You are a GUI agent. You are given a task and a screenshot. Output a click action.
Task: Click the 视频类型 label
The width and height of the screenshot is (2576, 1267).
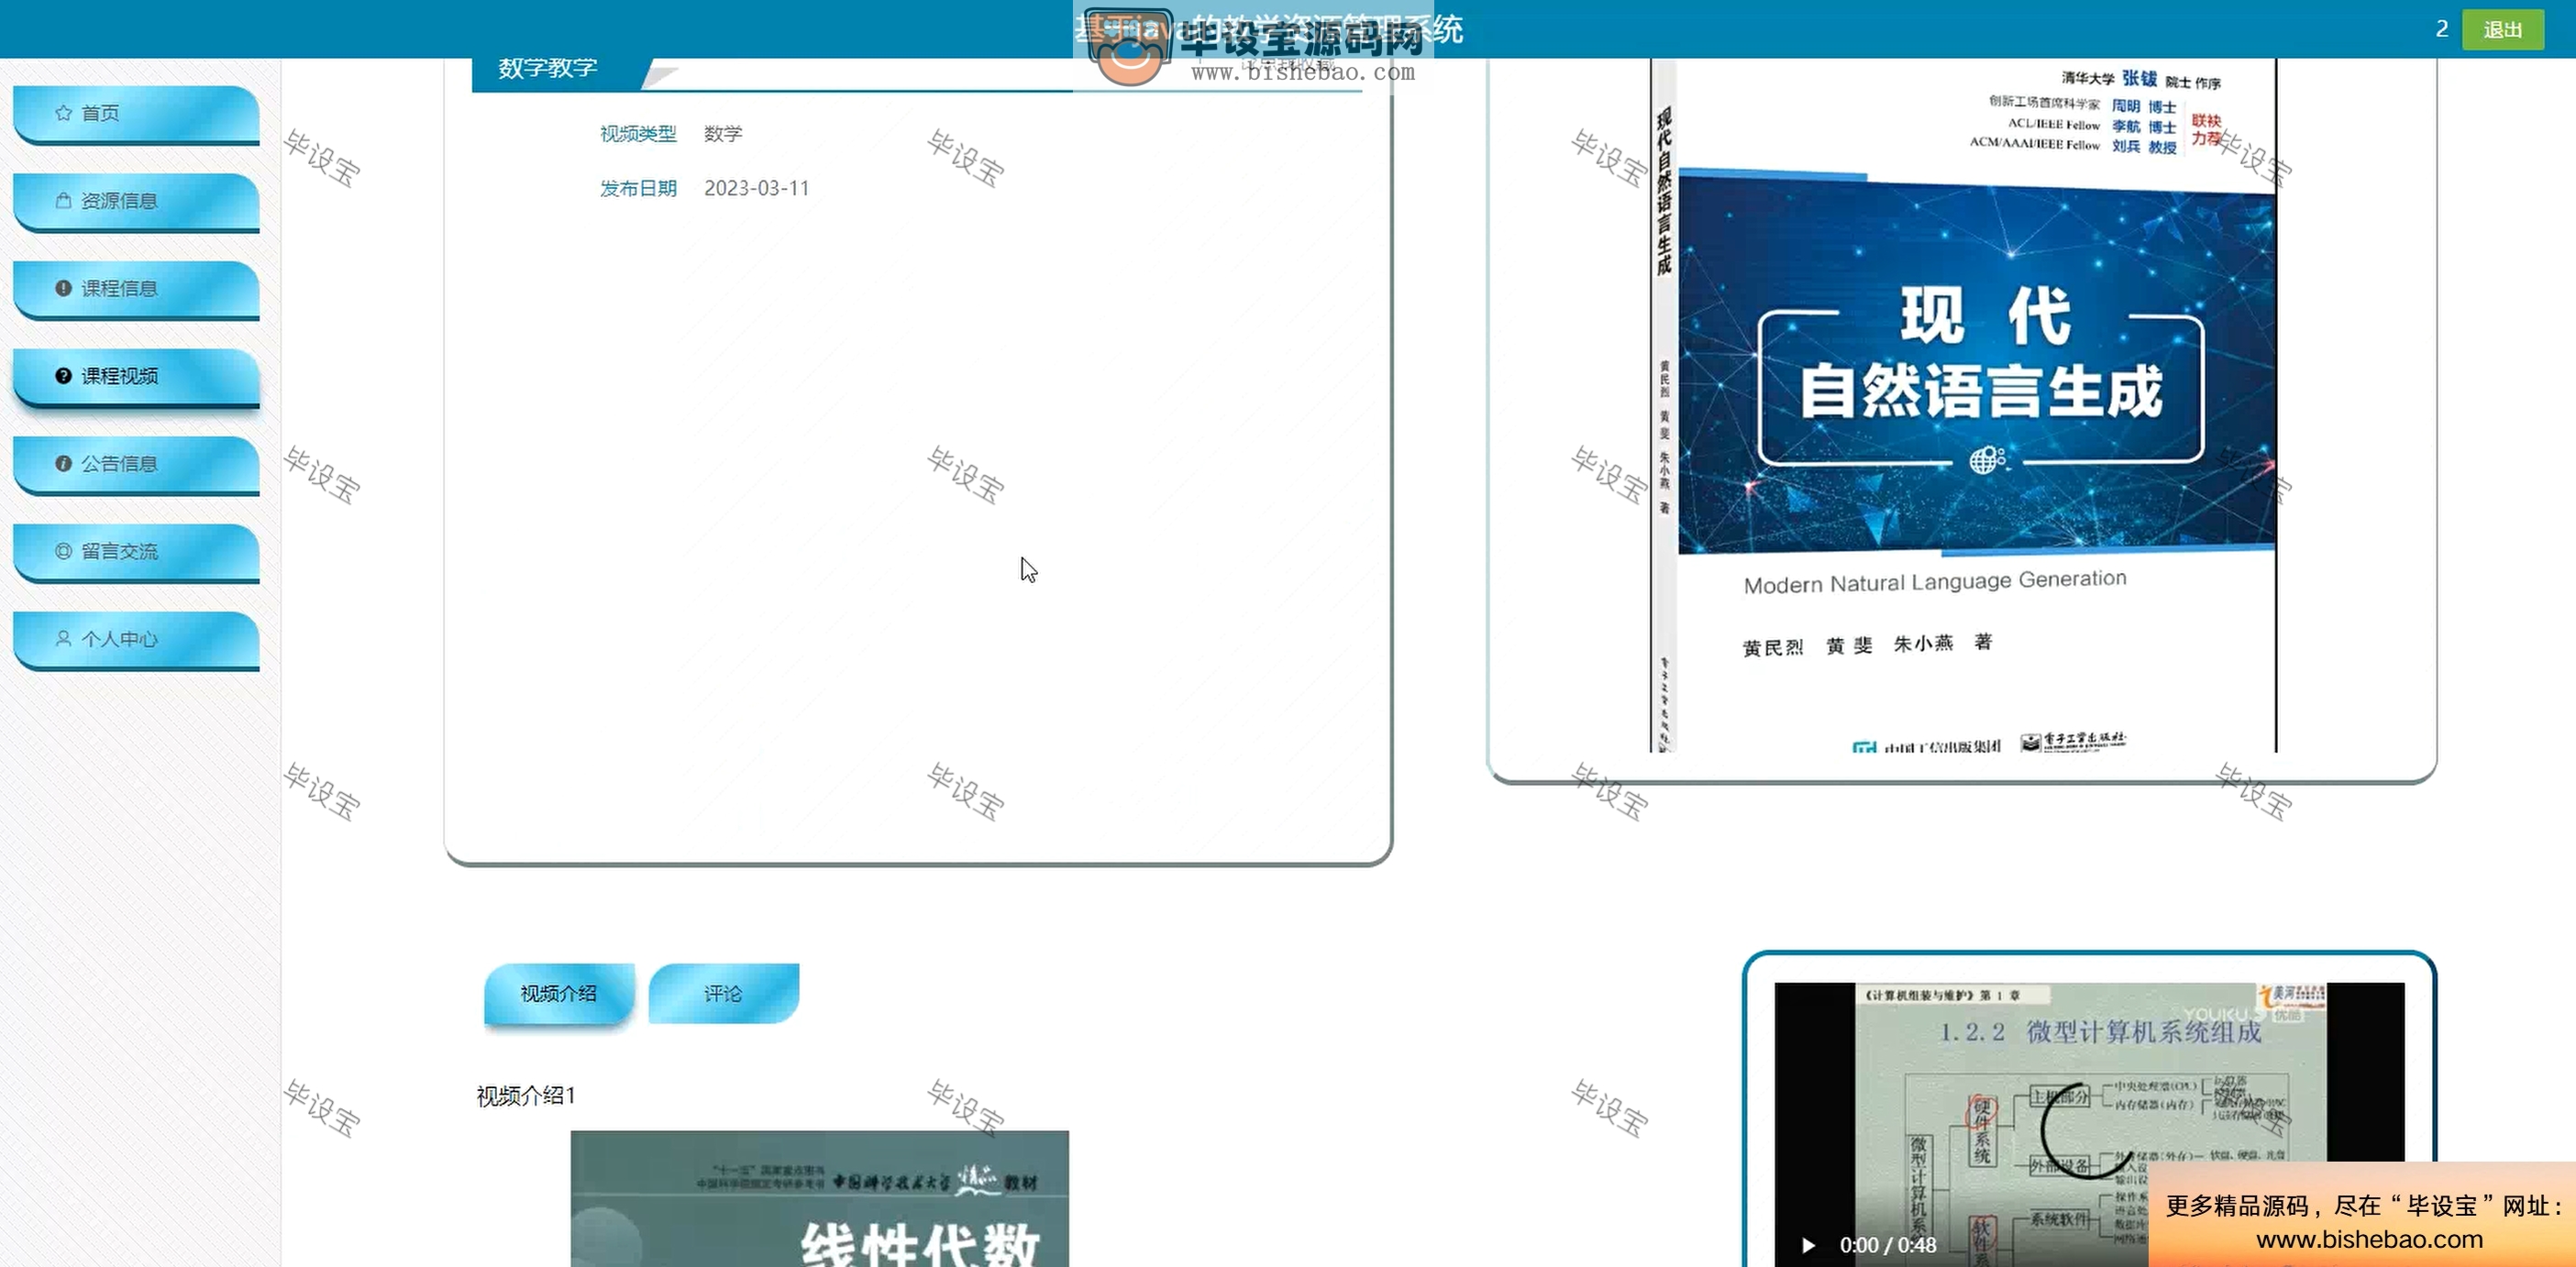click(x=638, y=134)
